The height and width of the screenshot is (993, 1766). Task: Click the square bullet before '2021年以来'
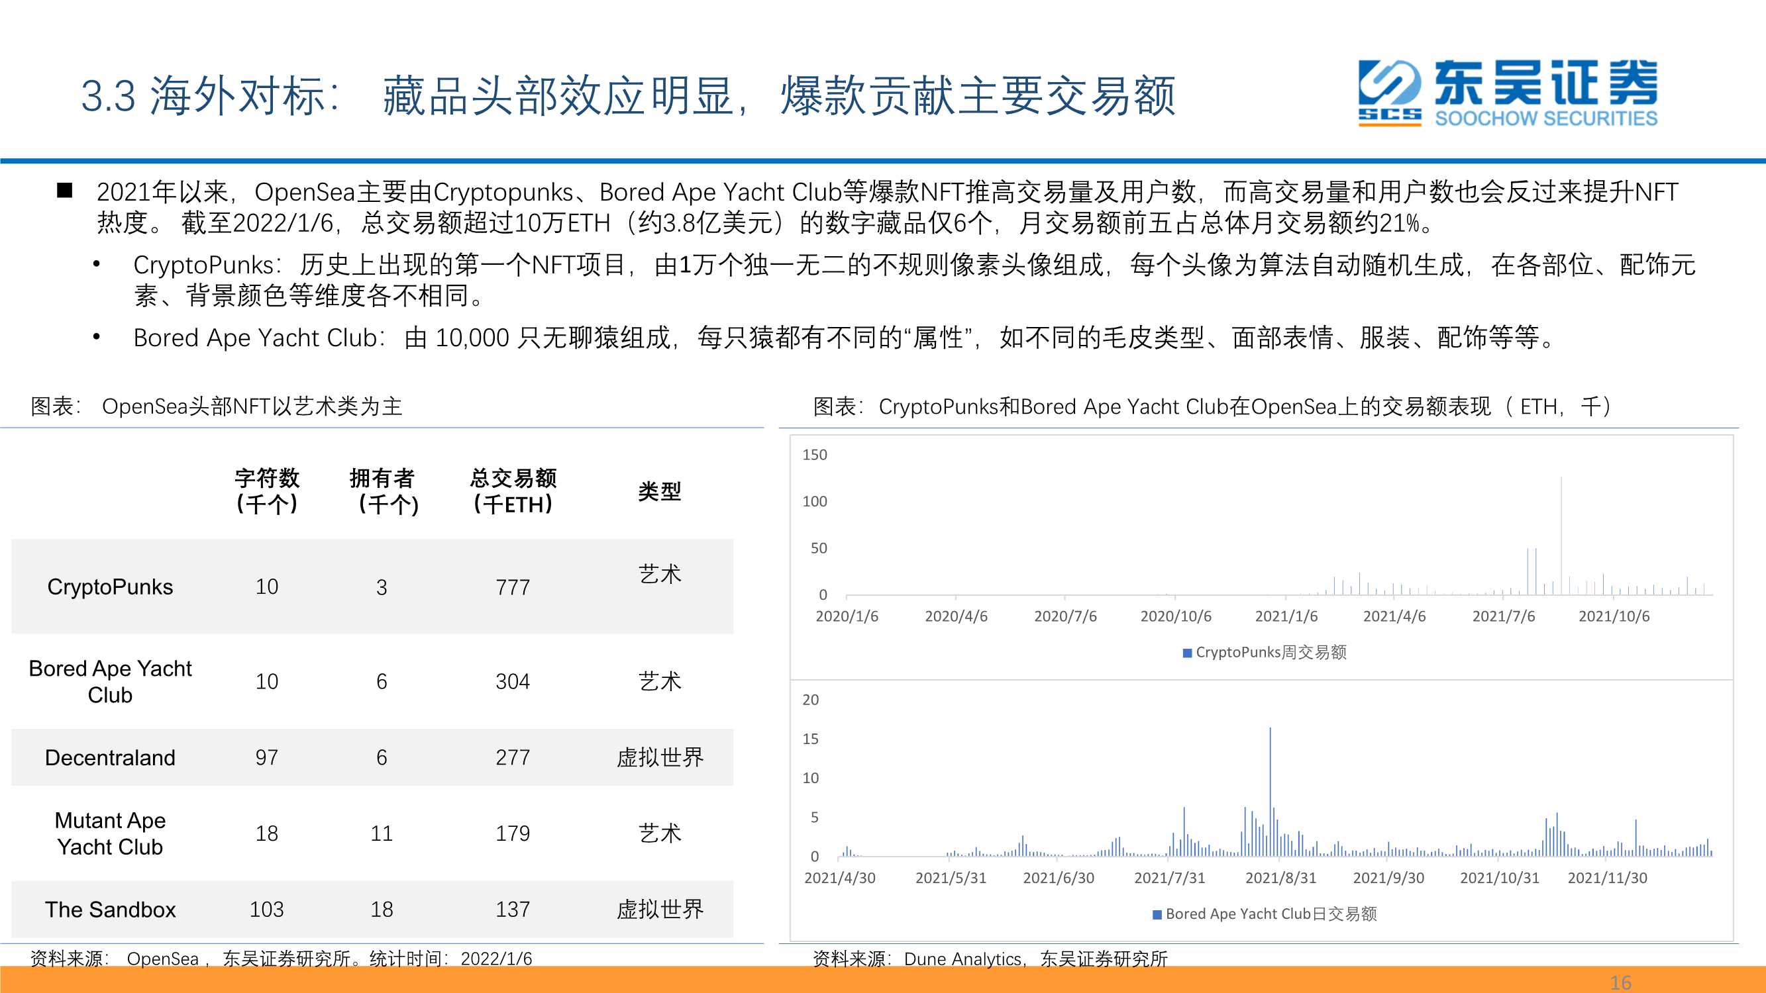pyautogui.click(x=64, y=191)
